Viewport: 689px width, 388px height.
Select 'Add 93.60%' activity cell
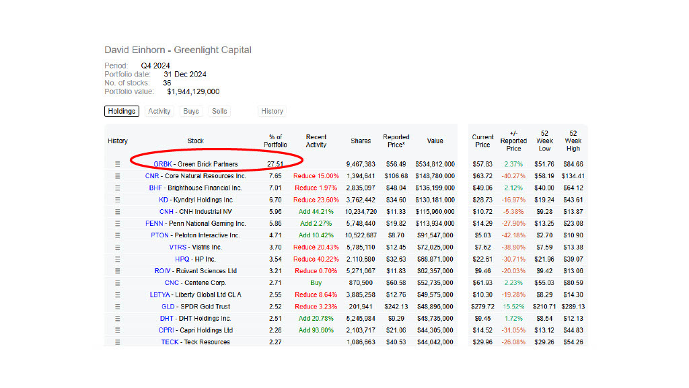[316, 330]
